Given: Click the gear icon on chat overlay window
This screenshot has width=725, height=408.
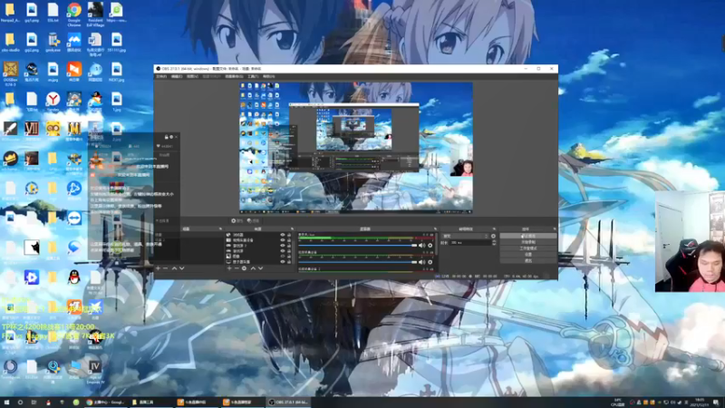Looking at the screenshot, I should tap(171, 137).
